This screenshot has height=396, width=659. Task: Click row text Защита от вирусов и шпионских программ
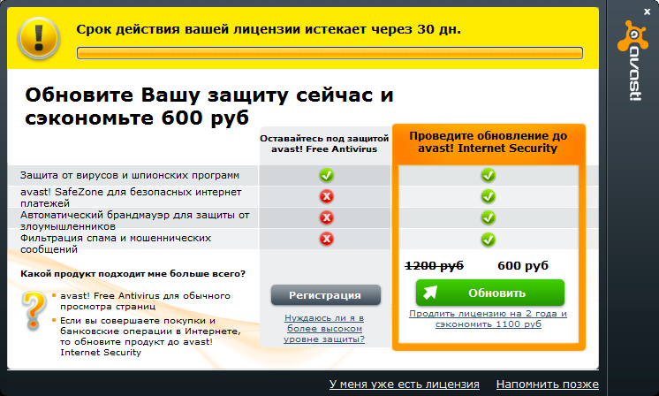pos(130,175)
